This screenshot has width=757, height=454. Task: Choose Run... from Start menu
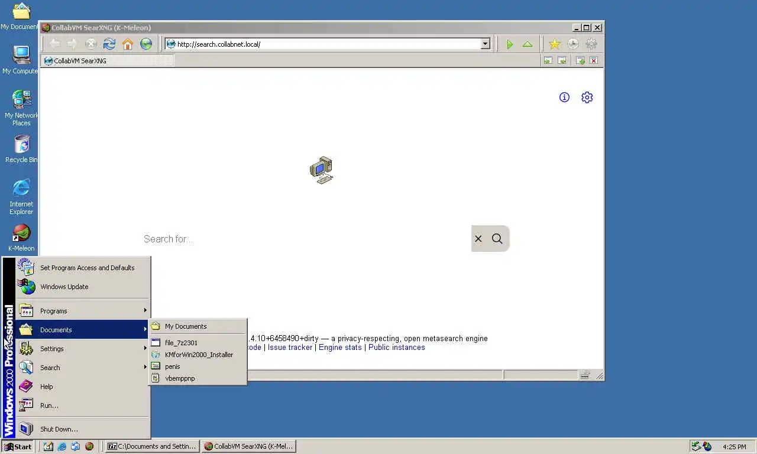[x=83, y=406]
